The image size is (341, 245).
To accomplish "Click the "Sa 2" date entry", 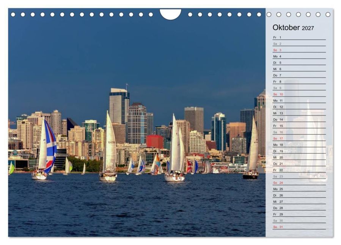I will 299,44.
